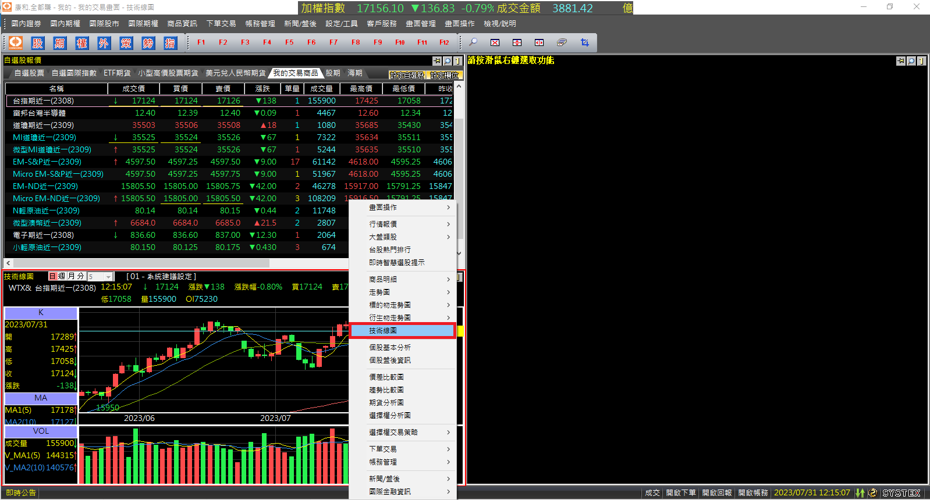The image size is (930, 500).
Task: Click the blue crop/capture toolbar icon
Action: tap(584, 42)
